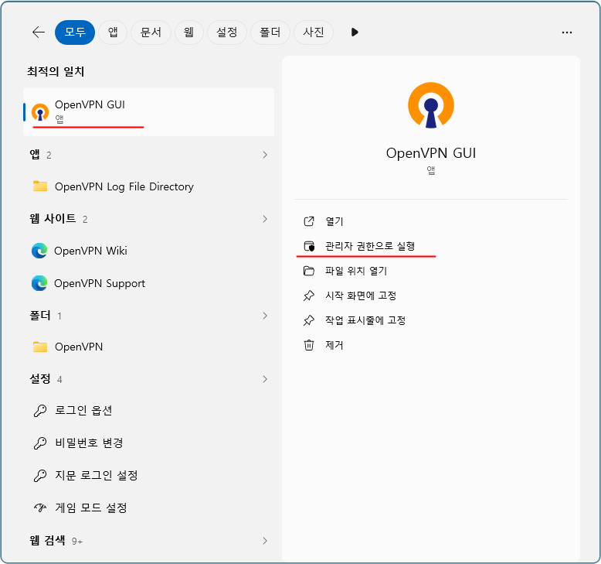Open the three-dot options menu
This screenshot has width=601, height=564.
567,32
